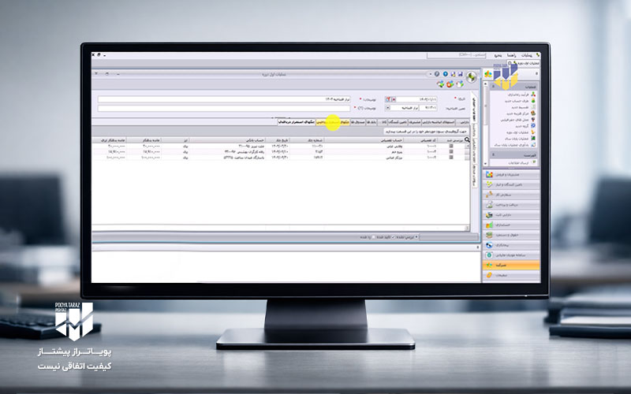Tick the review checkbox in رفاه کارگران row
631x394 pixels.
pyautogui.click(x=451, y=152)
